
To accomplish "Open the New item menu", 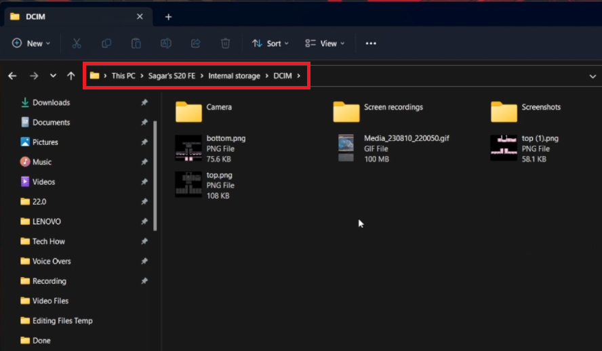I will pyautogui.click(x=32, y=43).
